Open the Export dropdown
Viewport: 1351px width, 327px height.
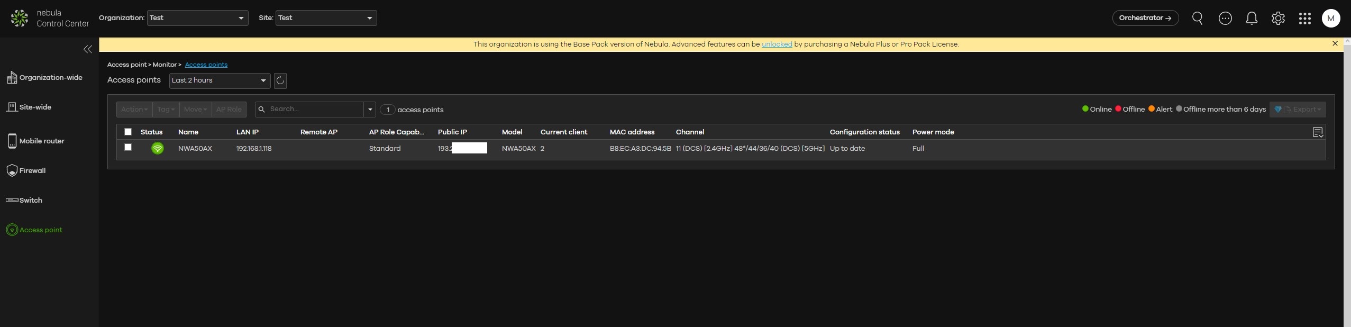[x=1298, y=110]
